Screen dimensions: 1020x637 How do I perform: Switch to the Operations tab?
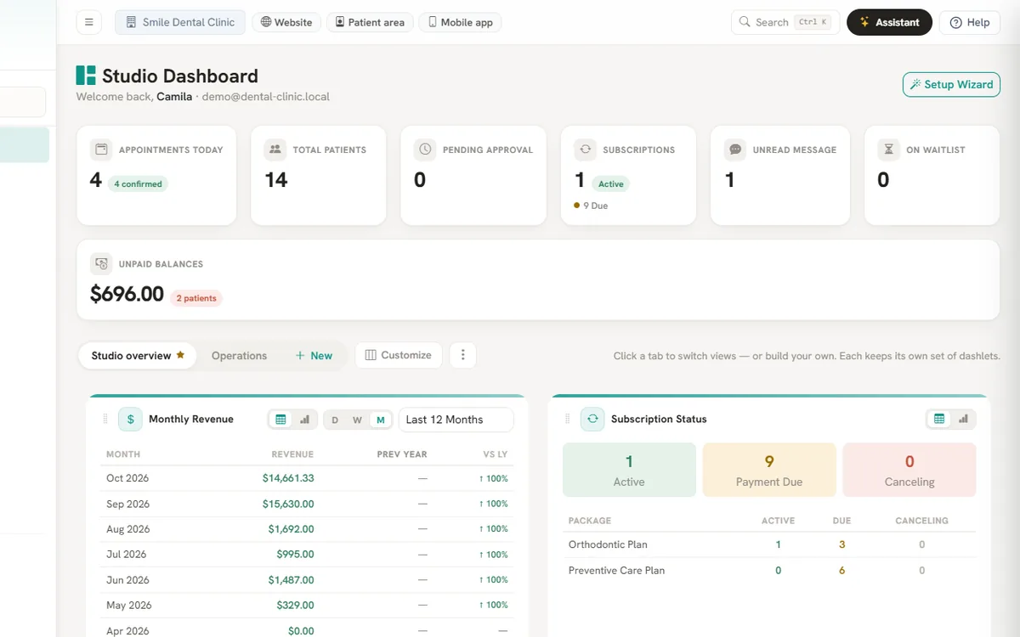pyautogui.click(x=239, y=355)
